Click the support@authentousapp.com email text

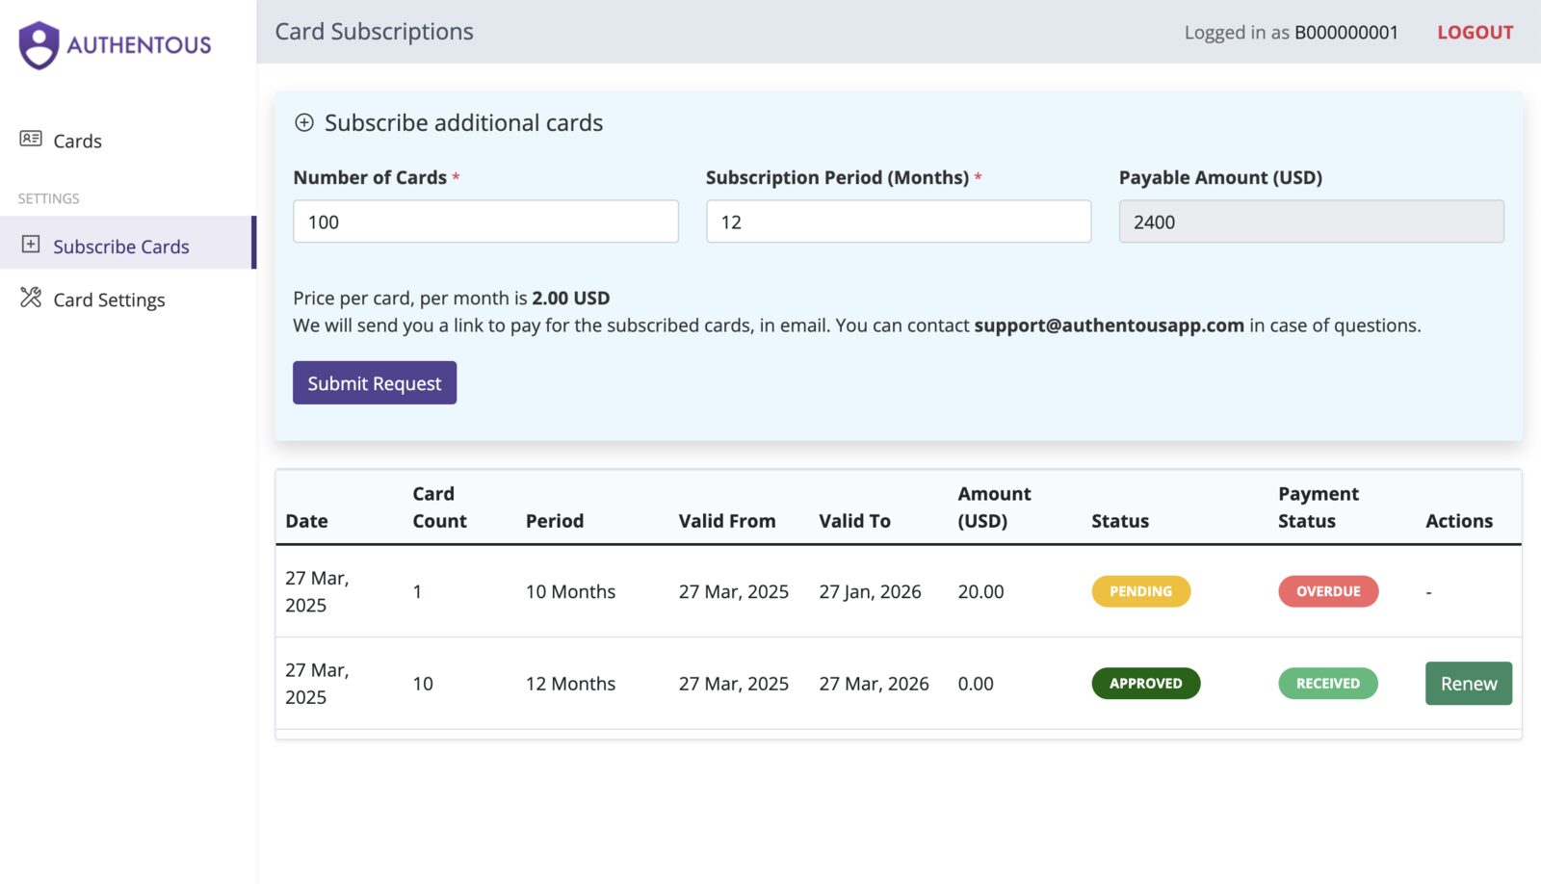point(1109,325)
